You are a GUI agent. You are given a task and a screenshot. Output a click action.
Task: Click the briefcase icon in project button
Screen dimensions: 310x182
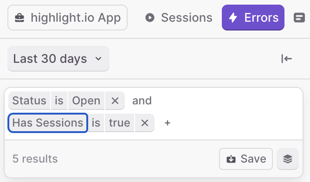pos(19,18)
